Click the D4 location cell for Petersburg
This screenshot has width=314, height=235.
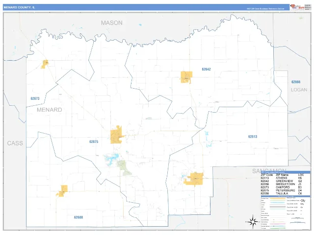pyautogui.click(x=300, y=190)
